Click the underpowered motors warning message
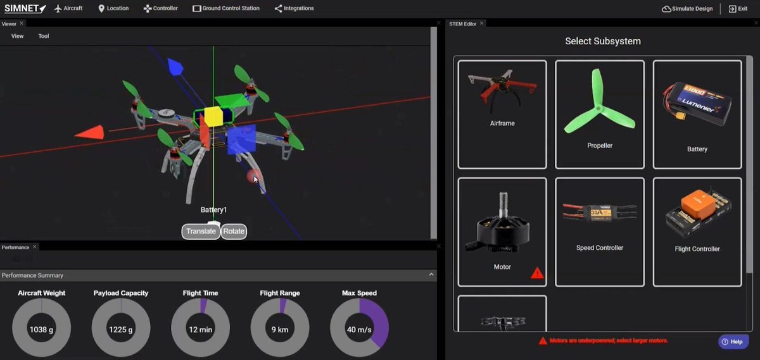The width and height of the screenshot is (760, 360). [604, 340]
